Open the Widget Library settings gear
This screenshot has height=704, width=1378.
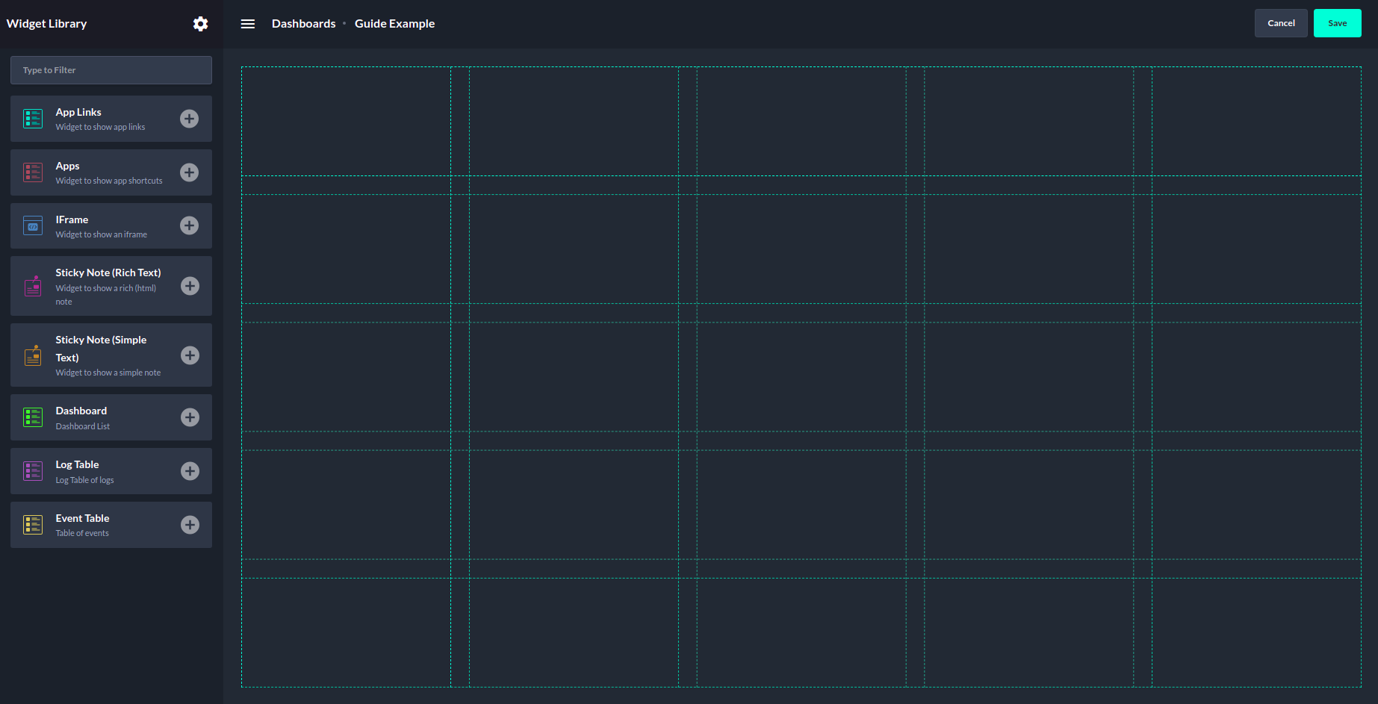[200, 23]
